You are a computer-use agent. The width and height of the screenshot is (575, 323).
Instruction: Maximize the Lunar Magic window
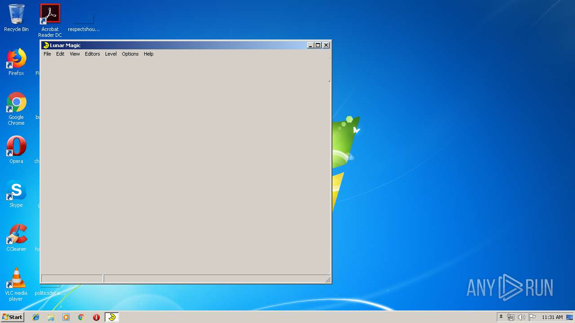pyautogui.click(x=318, y=45)
